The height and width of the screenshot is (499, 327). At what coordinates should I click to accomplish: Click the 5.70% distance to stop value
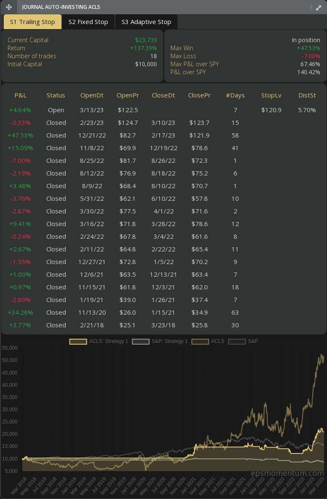(x=307, y=110)
